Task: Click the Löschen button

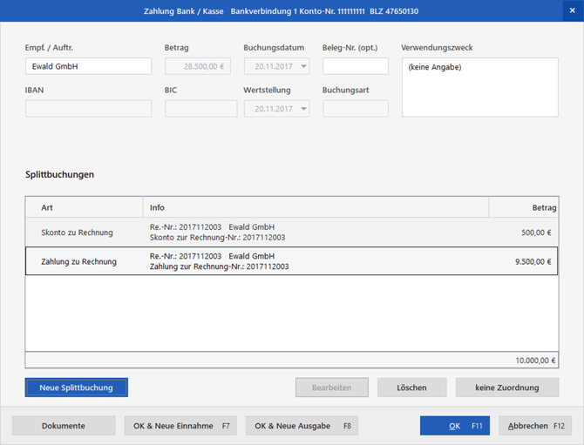Action: click(411, 388)
